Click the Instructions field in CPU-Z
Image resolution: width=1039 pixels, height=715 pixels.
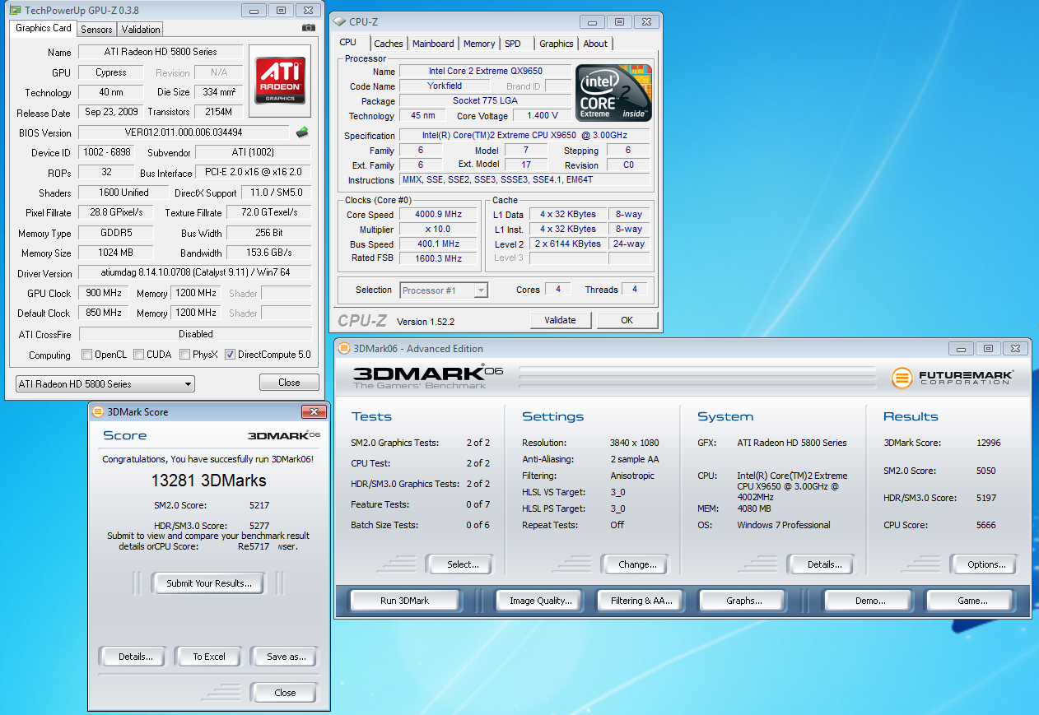(x=524, y=180)
